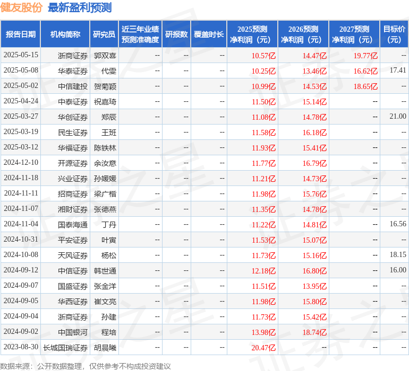
Task: Select date cell 2025-05-08
Action: pyautogui.click(x=21, y=70)
